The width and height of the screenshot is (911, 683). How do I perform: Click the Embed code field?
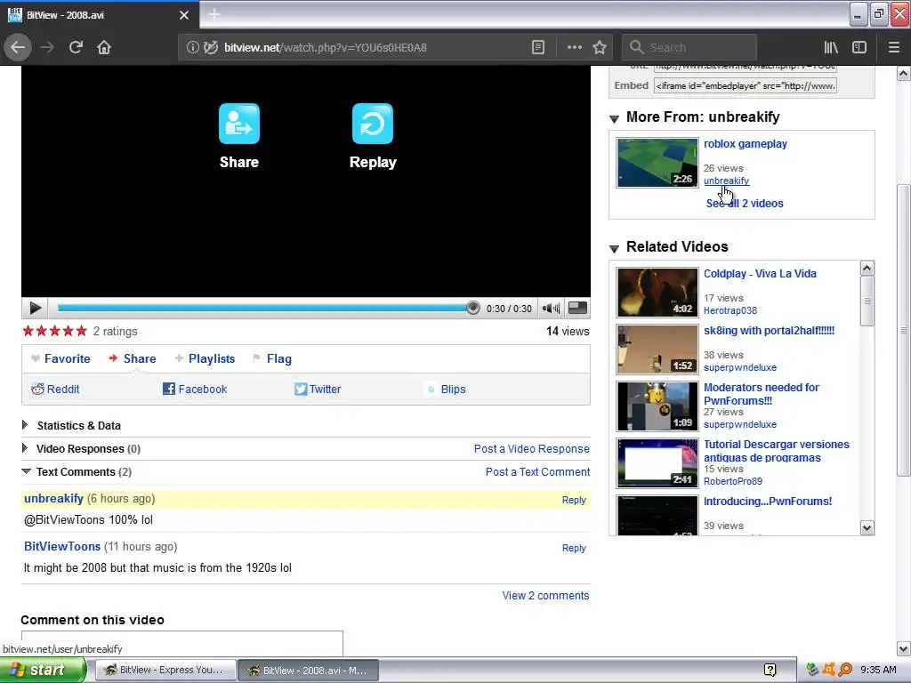[746, 86]
